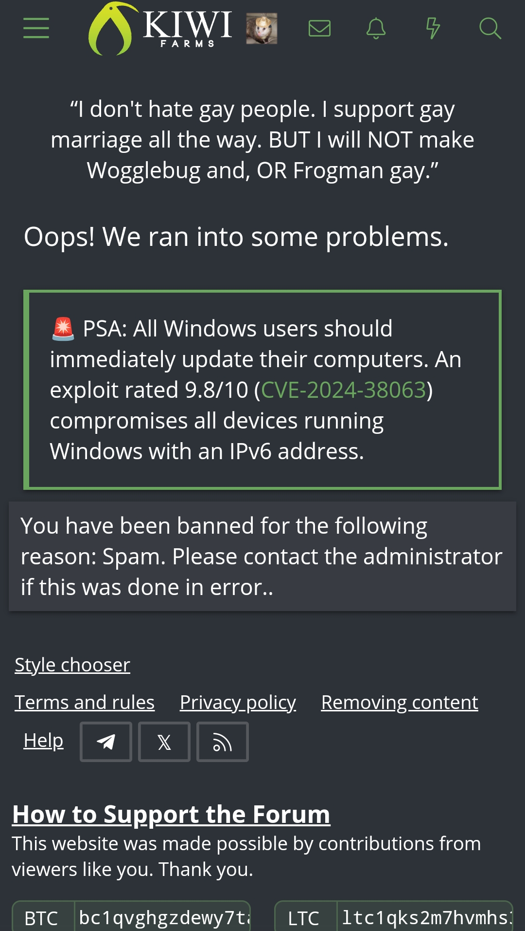Image resolution: width=525 pixels, height=931 pixels.
Task: Open the X social media button
Action: (164, 742)
